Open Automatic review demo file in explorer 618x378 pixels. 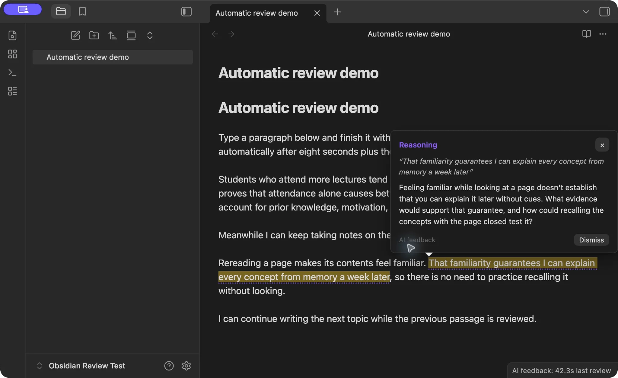tap(113, 57)
